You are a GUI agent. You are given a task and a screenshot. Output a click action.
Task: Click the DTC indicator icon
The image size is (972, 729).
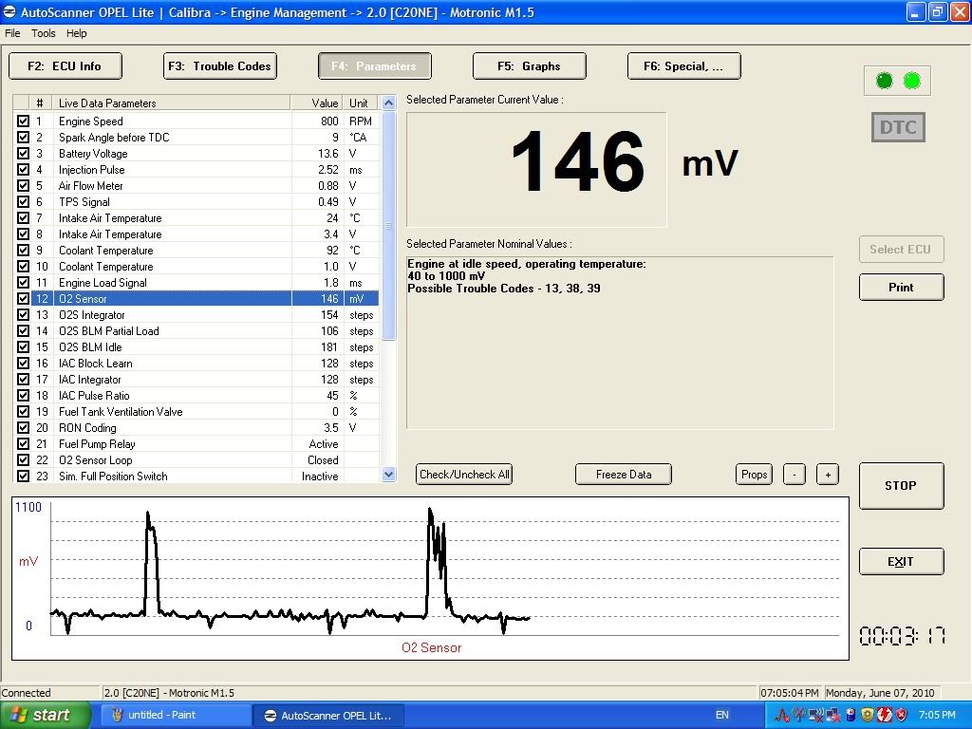pyautogui.click(x=897, y=127)
